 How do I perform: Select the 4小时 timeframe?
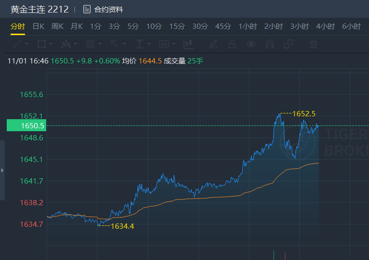click(325, 26)
